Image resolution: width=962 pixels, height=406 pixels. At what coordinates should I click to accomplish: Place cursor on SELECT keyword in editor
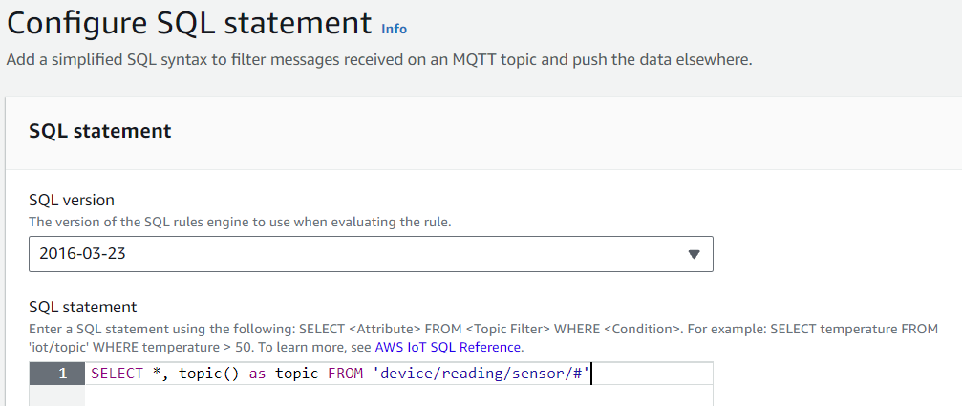point(117,374)
